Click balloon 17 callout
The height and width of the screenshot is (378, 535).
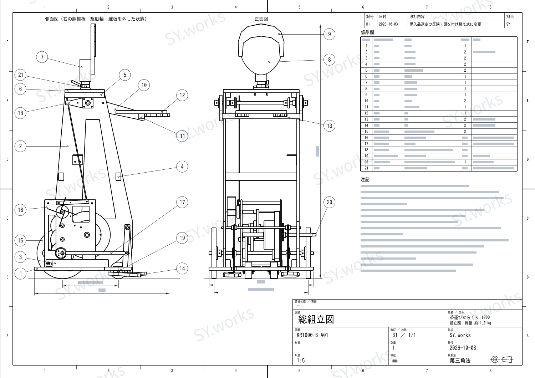point(182,202)
